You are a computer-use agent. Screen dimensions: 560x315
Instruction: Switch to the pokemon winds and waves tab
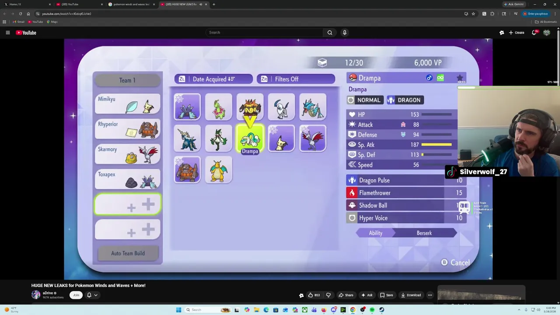coord(131,4)
